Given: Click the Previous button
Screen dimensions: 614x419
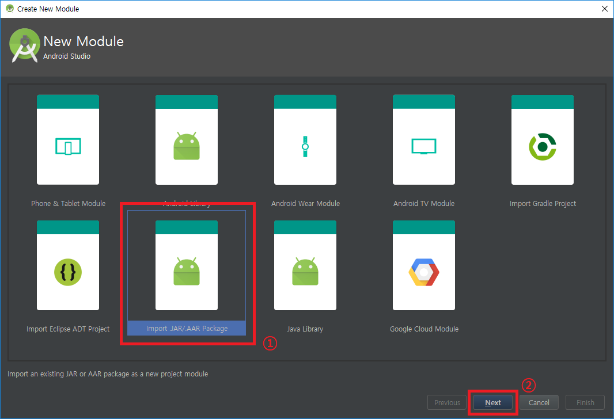Looking at the screenshot, I should click(447, 402).
